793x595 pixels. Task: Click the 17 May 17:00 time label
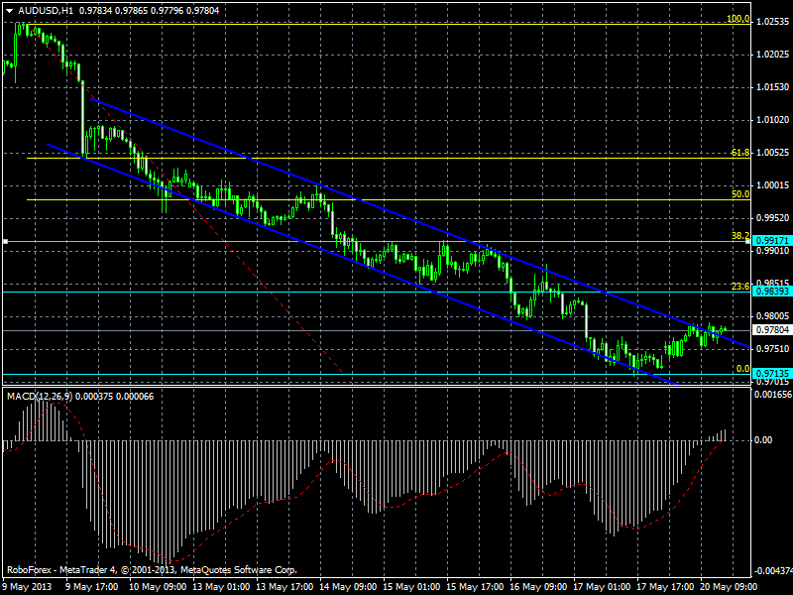pos(665,587)
